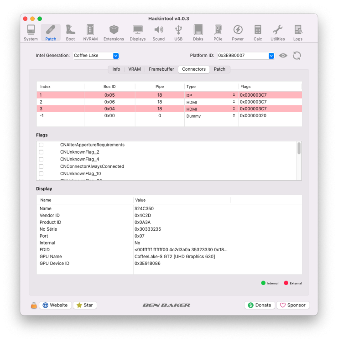Image resolution: width=338 pixels, height=342 pixels.
Task: Select Port value 0x07
Action: coord(140,236)
